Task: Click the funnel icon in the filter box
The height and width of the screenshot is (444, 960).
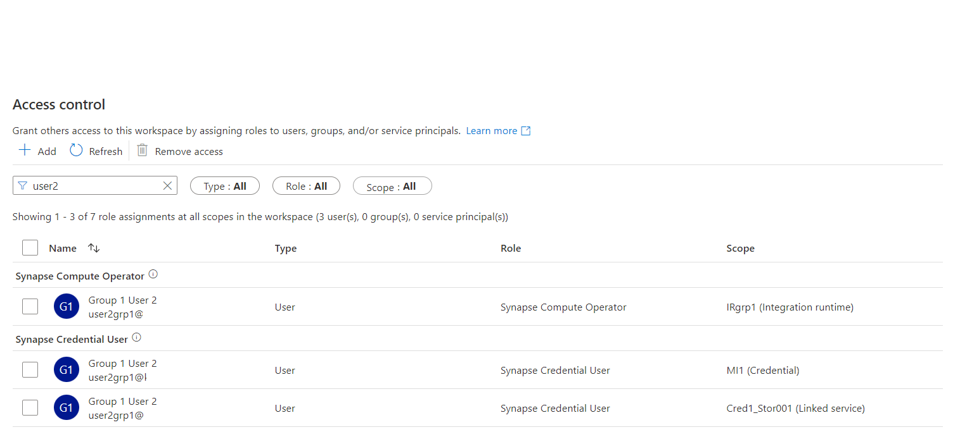Action: [x=23, y=185]
